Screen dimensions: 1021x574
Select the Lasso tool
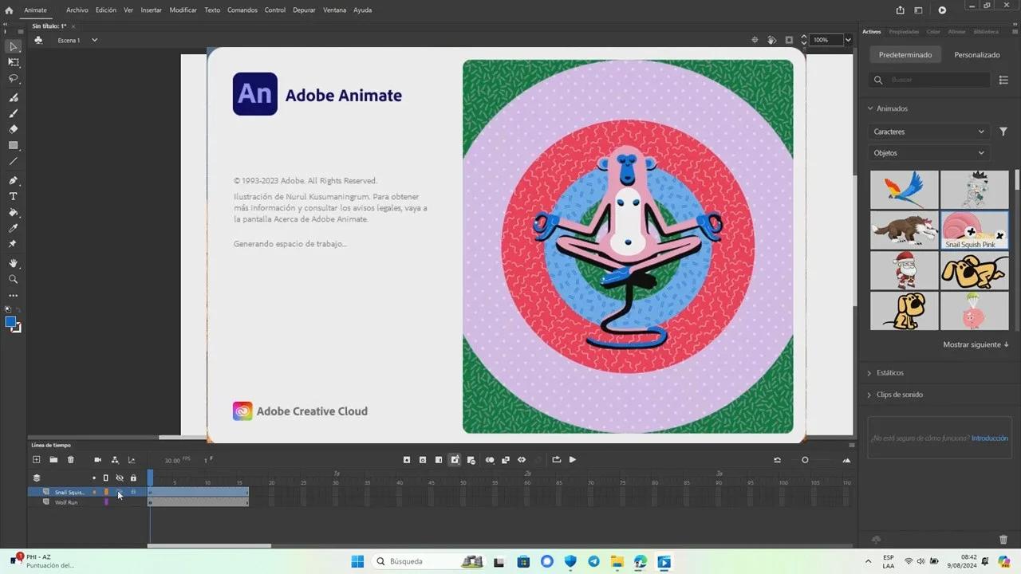pos(13,78)
